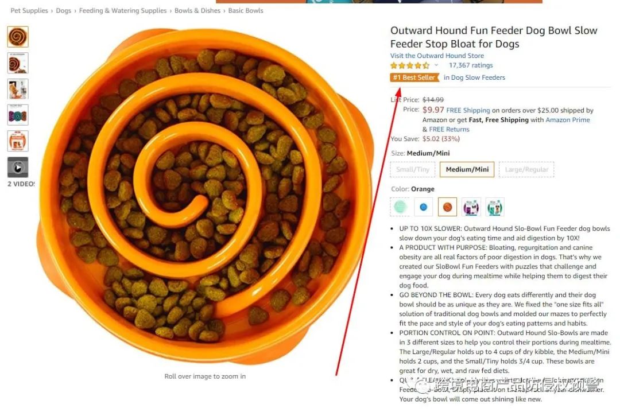This screenshot has height=412, width=620.
Task: Play the product video thumbnail
Action: [x=18, y=167]
